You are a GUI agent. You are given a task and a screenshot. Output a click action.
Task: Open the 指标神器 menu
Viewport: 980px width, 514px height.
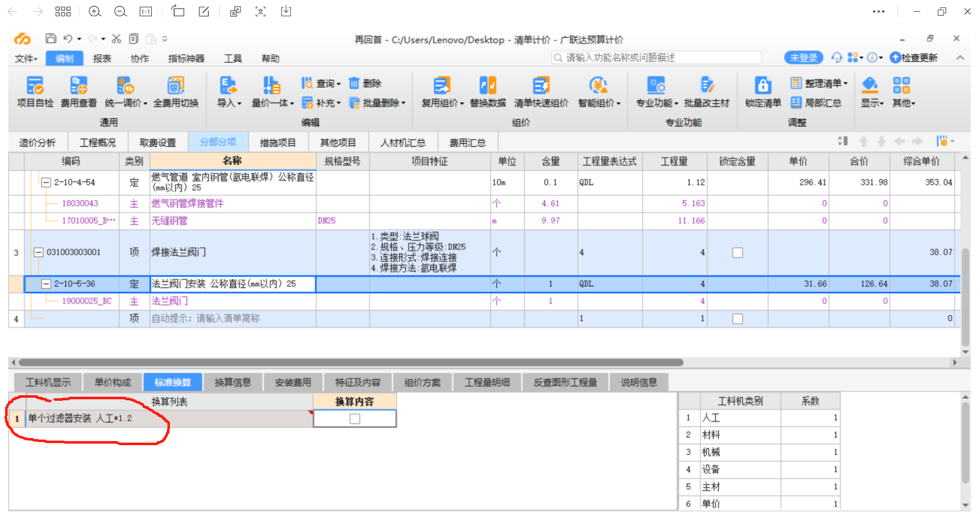186,59
